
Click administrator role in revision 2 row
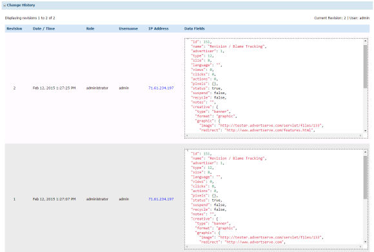(97, 88)
